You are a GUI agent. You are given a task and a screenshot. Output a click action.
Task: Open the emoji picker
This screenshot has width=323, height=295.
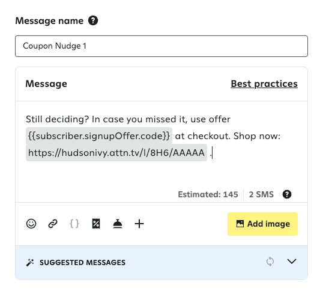31,224
